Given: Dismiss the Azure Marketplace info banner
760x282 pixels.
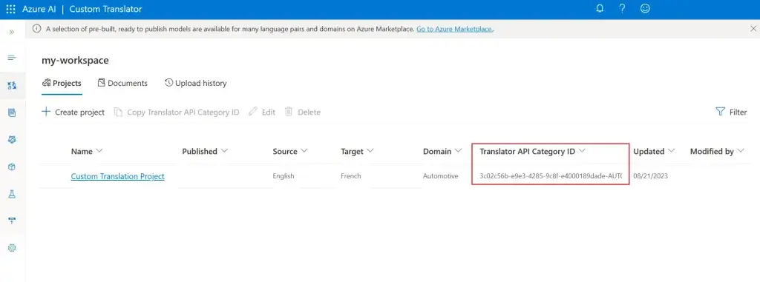Looking at the screenshot, I should [753, 29].
